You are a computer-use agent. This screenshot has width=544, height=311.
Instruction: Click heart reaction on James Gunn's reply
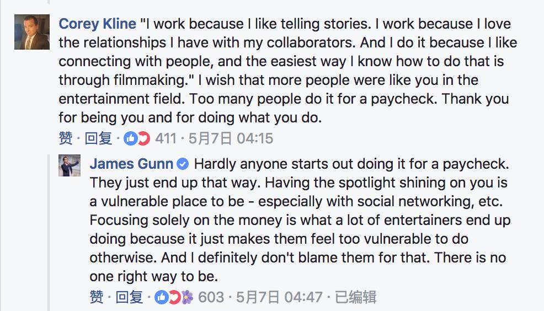click(174, 298)
